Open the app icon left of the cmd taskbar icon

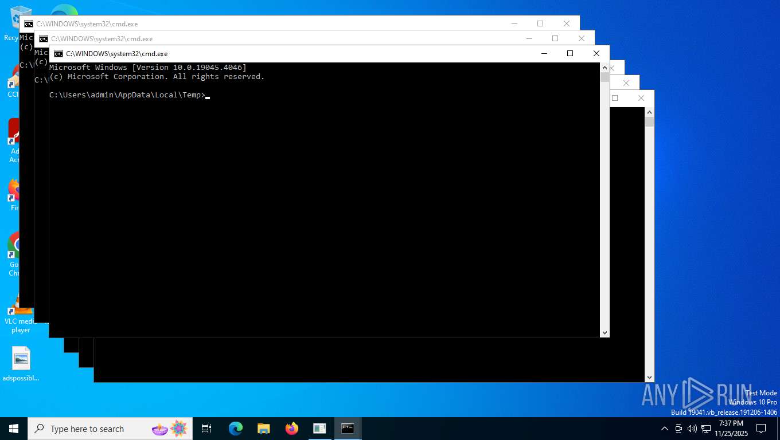click(x=319, y=429)
